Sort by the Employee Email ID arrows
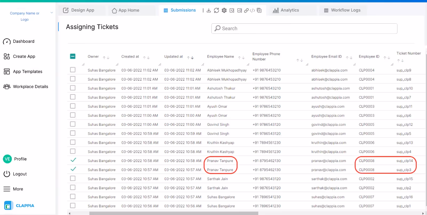This screenshot has height=215, width=427. pyautogui.click(x=349, y=58)
